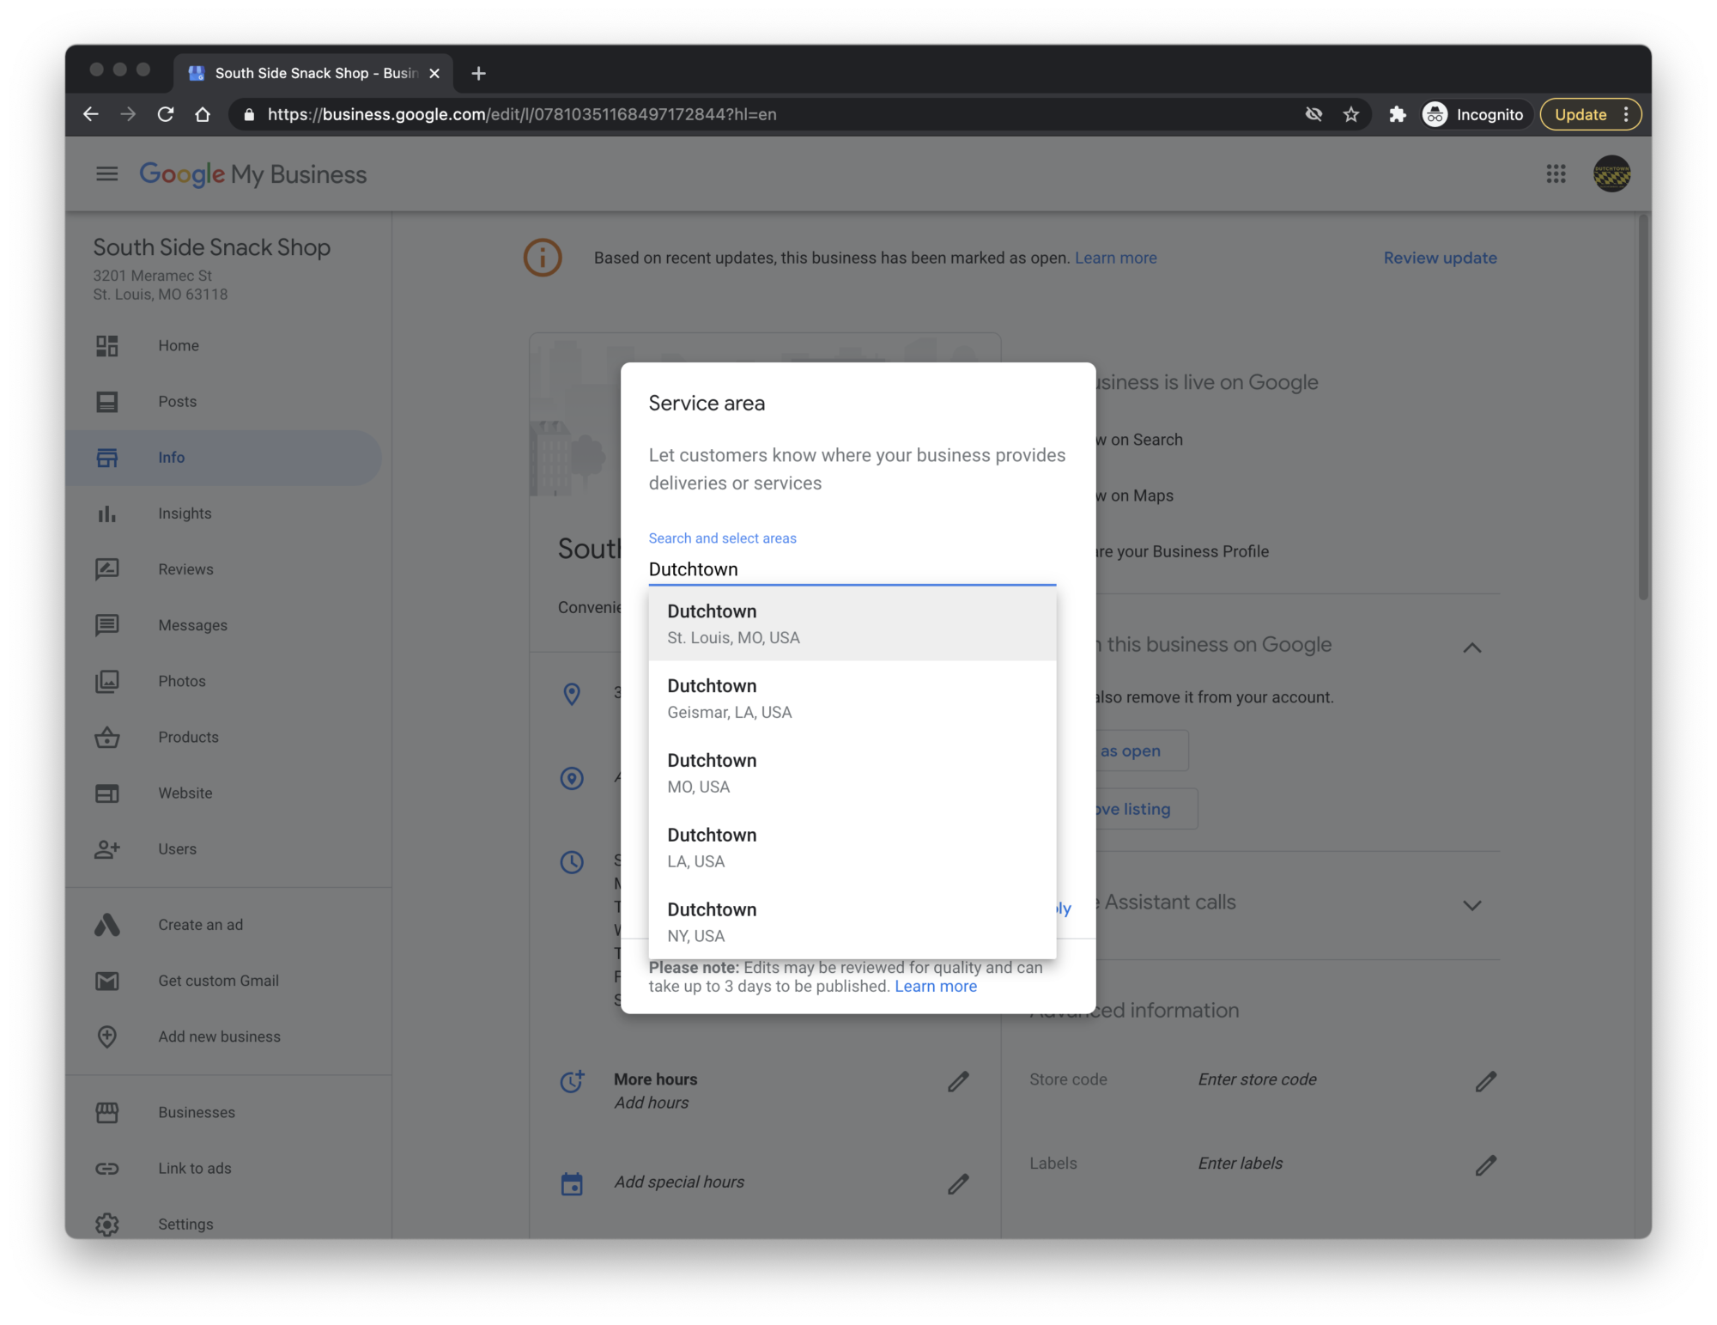Click the Review update link
This screenshot has width=1717, height=1325.
(1440, 258)
